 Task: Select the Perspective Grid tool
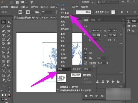click(9, 57)
